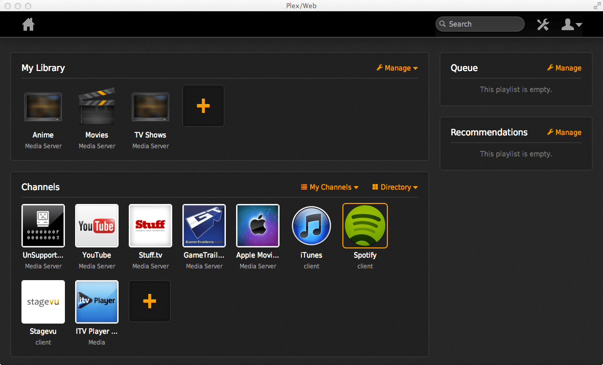Click the 'Spotify' channel name

click(x=365, y=256)
